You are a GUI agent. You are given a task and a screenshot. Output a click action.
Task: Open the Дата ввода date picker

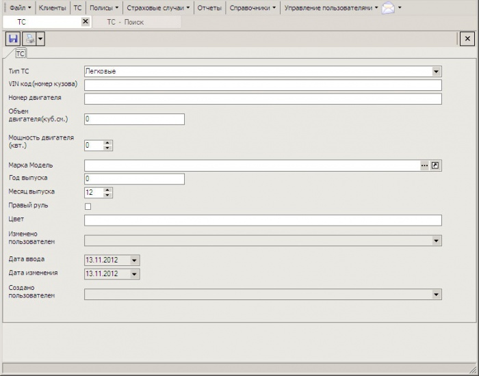pyautogui.click(x=134, y=260)
